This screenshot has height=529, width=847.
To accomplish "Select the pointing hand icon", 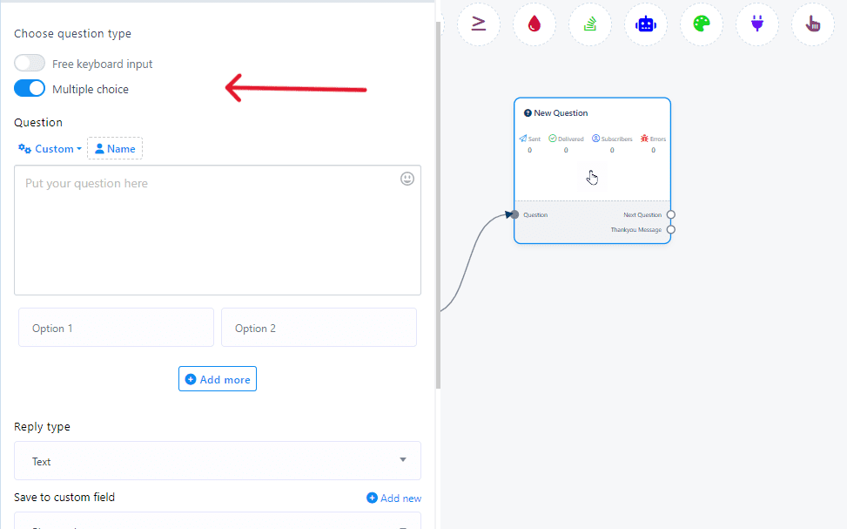I will 813,24.
